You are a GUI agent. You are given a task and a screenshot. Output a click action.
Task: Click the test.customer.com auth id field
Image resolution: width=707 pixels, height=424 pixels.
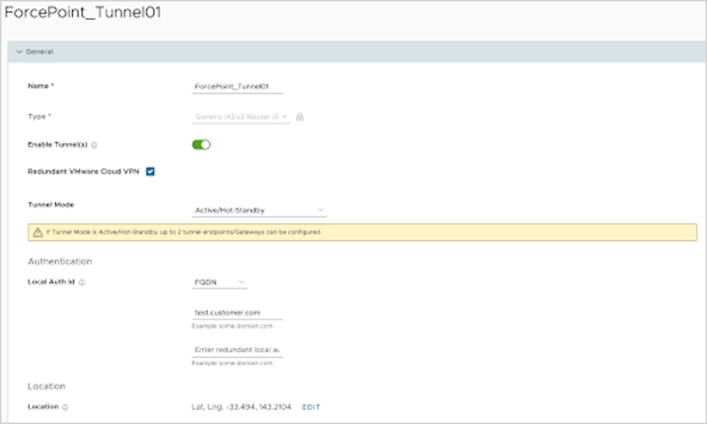[228, 312]
